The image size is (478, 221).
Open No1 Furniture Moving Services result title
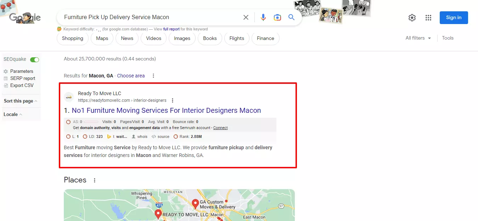pos(166,110)
